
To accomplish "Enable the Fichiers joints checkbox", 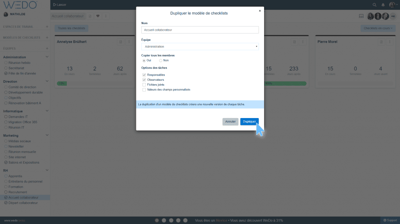I will [144, 85].
